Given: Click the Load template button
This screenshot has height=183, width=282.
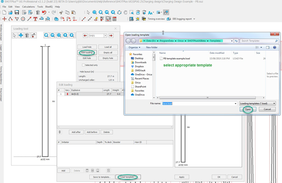Looking at the screenshot, I should click(x=128, y=177).
